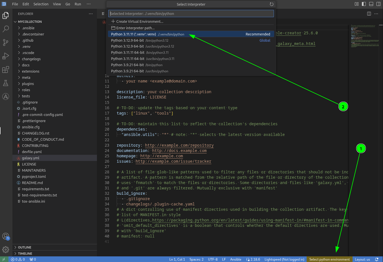The image size is (383, 262).
Task: Open pyproject.toml in the explorer
Action: [x=55, y=176]
